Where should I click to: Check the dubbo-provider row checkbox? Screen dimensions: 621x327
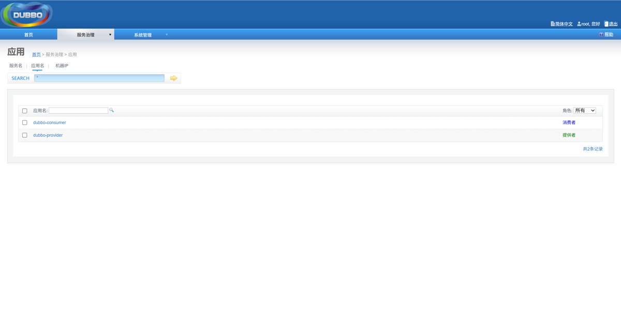point(24,135)
